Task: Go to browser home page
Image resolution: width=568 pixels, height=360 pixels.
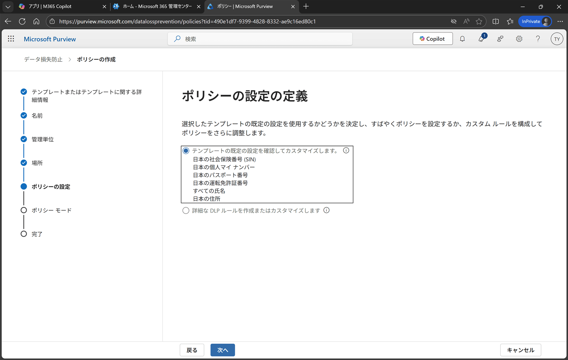Action: tap(36, 22)
